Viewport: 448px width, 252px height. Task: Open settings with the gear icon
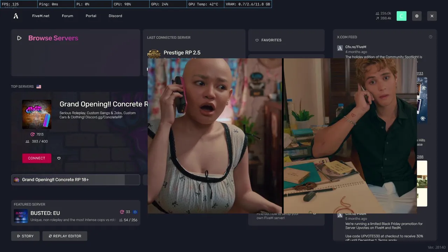417,16
